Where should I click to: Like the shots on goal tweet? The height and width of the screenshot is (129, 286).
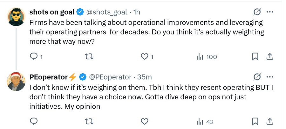pyautogui.click(x=145, y=57)
